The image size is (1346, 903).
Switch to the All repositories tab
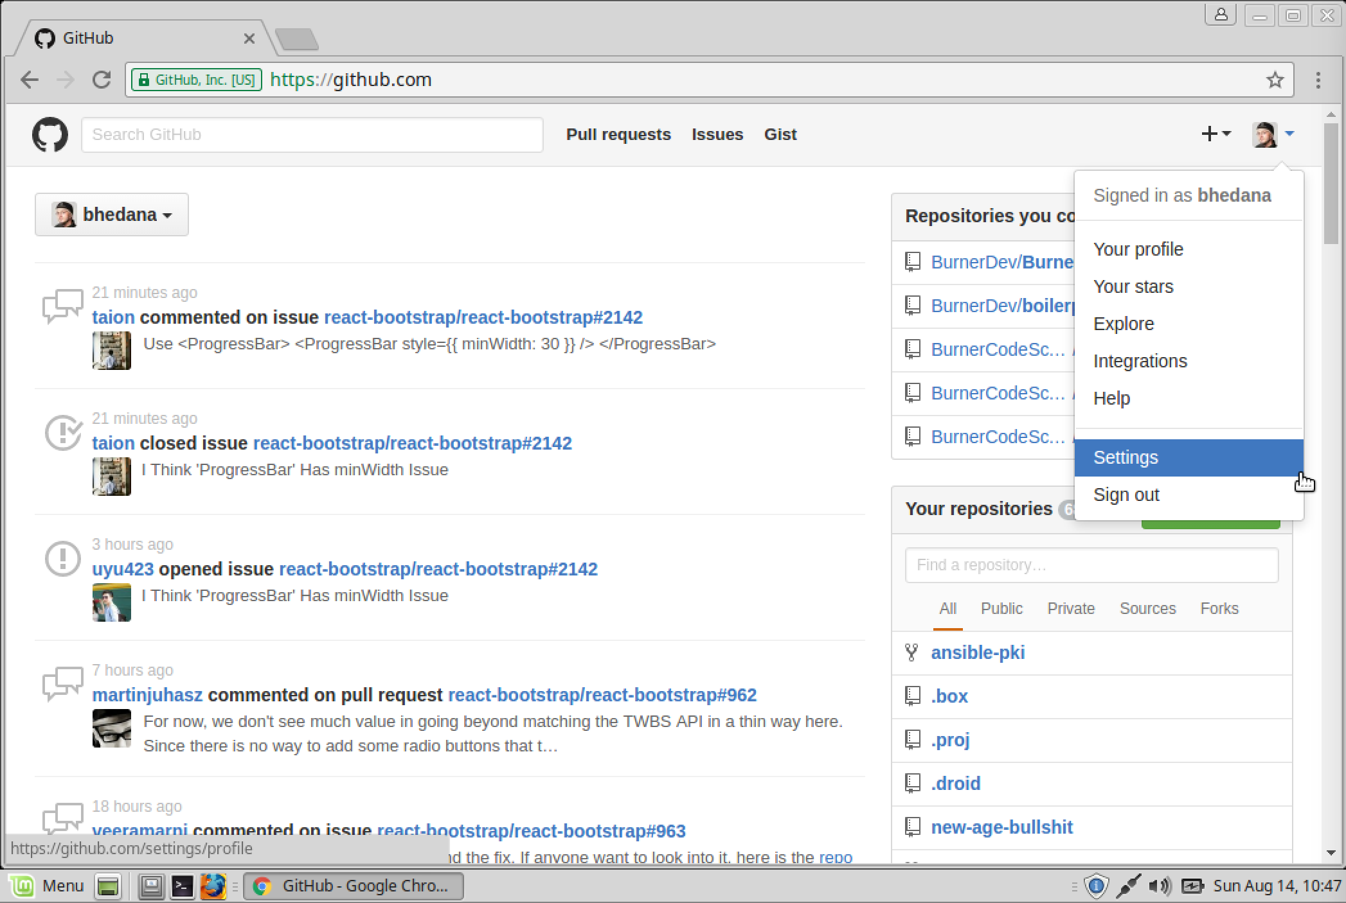[x=947, y=609]
